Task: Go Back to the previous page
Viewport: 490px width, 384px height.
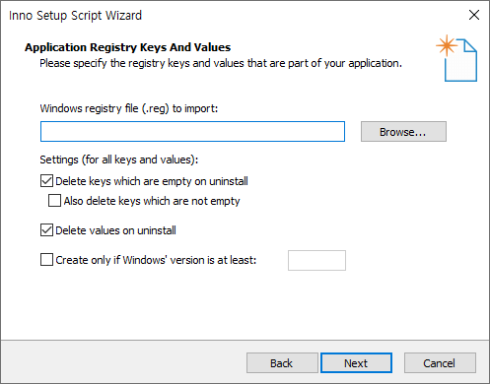Action: click(282, 363)
